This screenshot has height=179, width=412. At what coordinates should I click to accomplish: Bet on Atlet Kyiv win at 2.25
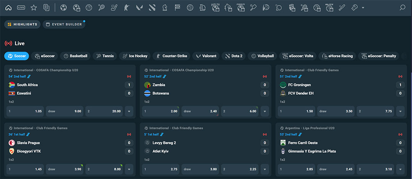240,169
